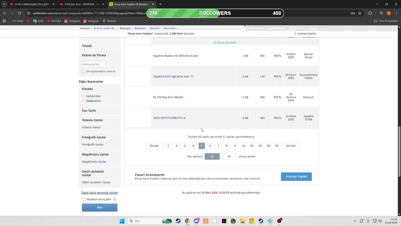Open the Haritalar maps bookmark

tap(109, 21)
